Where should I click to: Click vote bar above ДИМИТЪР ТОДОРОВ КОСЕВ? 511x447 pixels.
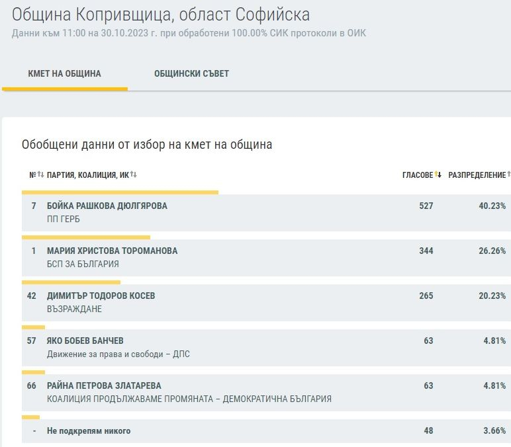(71, 282)
